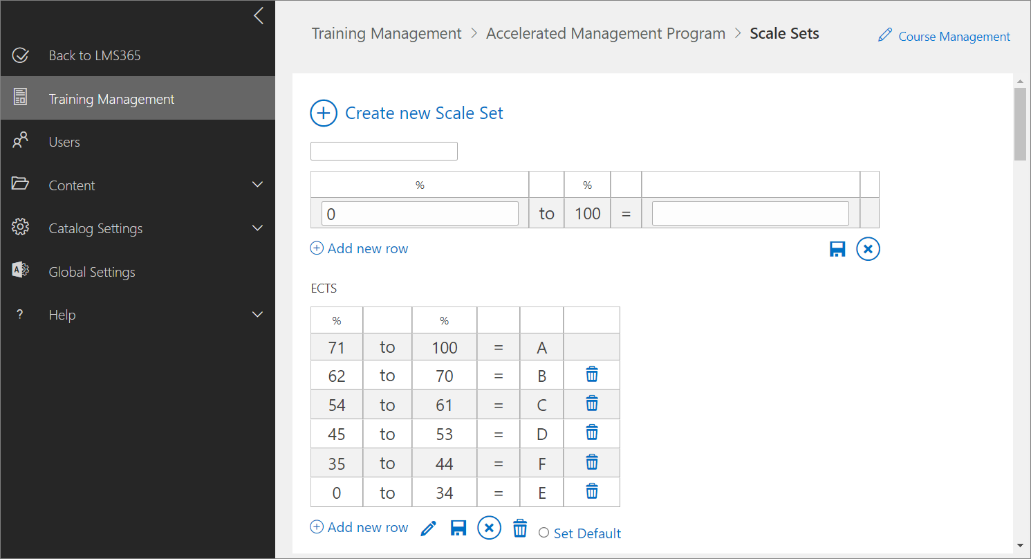This screenshot has width=1031, height=559.
Task: Delete the grade D row via trash icon
Action: (592, 433)
